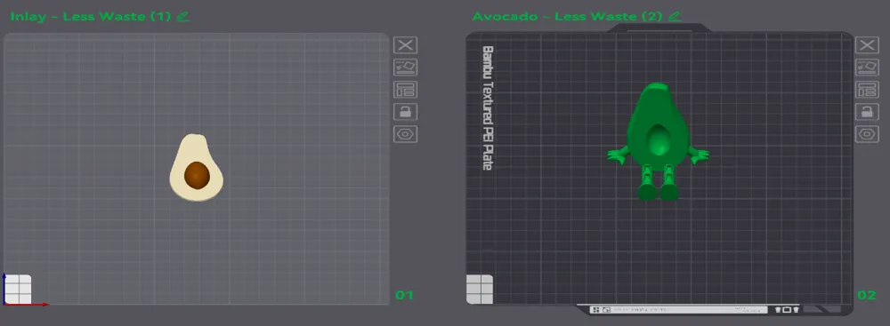890x326 pixels.
Task: Select the brown avocado pit
Action: 197,175
